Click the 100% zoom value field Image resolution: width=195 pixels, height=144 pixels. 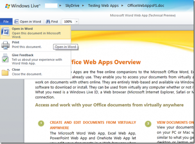[68, 22]
